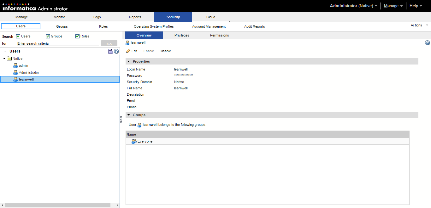This screenshot has width=431, height=208.
Task: Disable the Roles search filter
Action: [77, 36]
